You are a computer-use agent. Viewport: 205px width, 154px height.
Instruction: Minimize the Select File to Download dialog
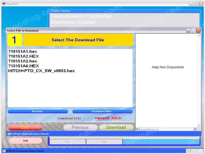coord(188,30)
